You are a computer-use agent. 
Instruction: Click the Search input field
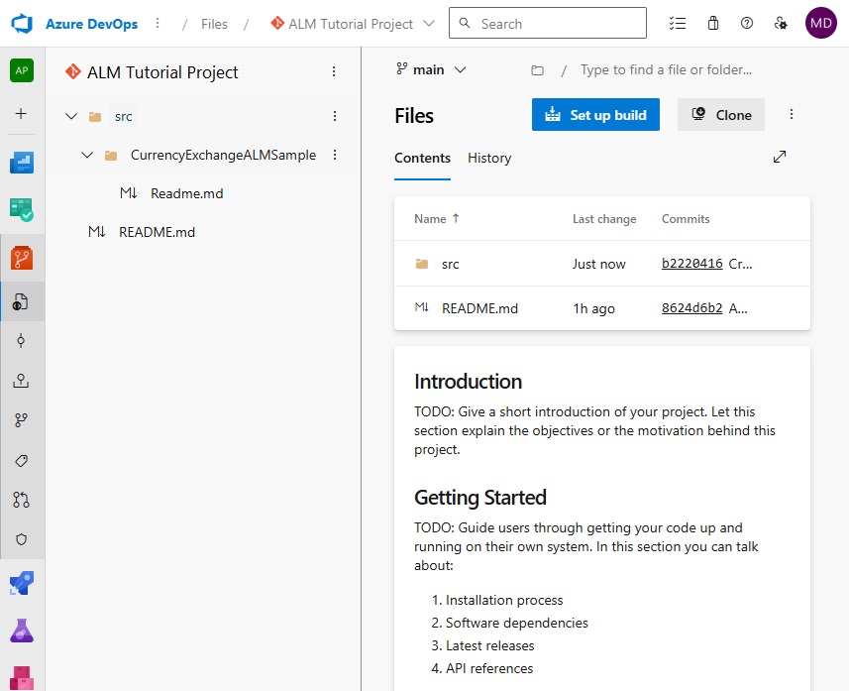tap(548, 24)
